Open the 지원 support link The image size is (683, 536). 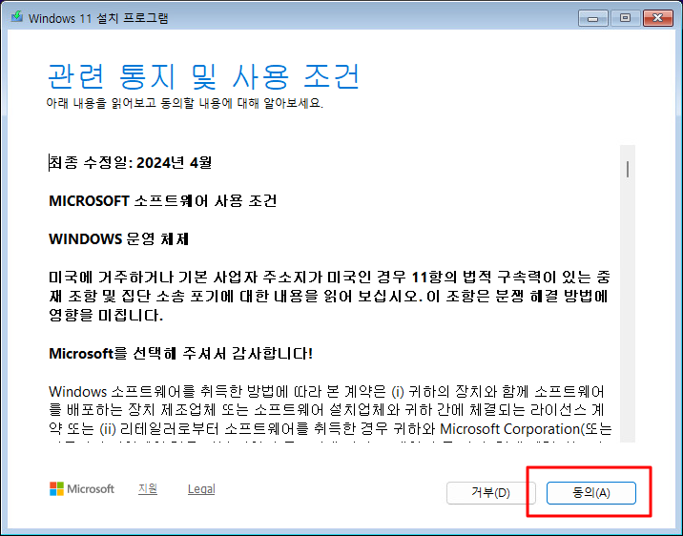(x=148, y=489)
